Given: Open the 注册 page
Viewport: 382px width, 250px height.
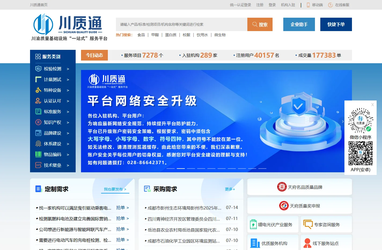Looking at the screenshot, I should (x=260, y=5).
